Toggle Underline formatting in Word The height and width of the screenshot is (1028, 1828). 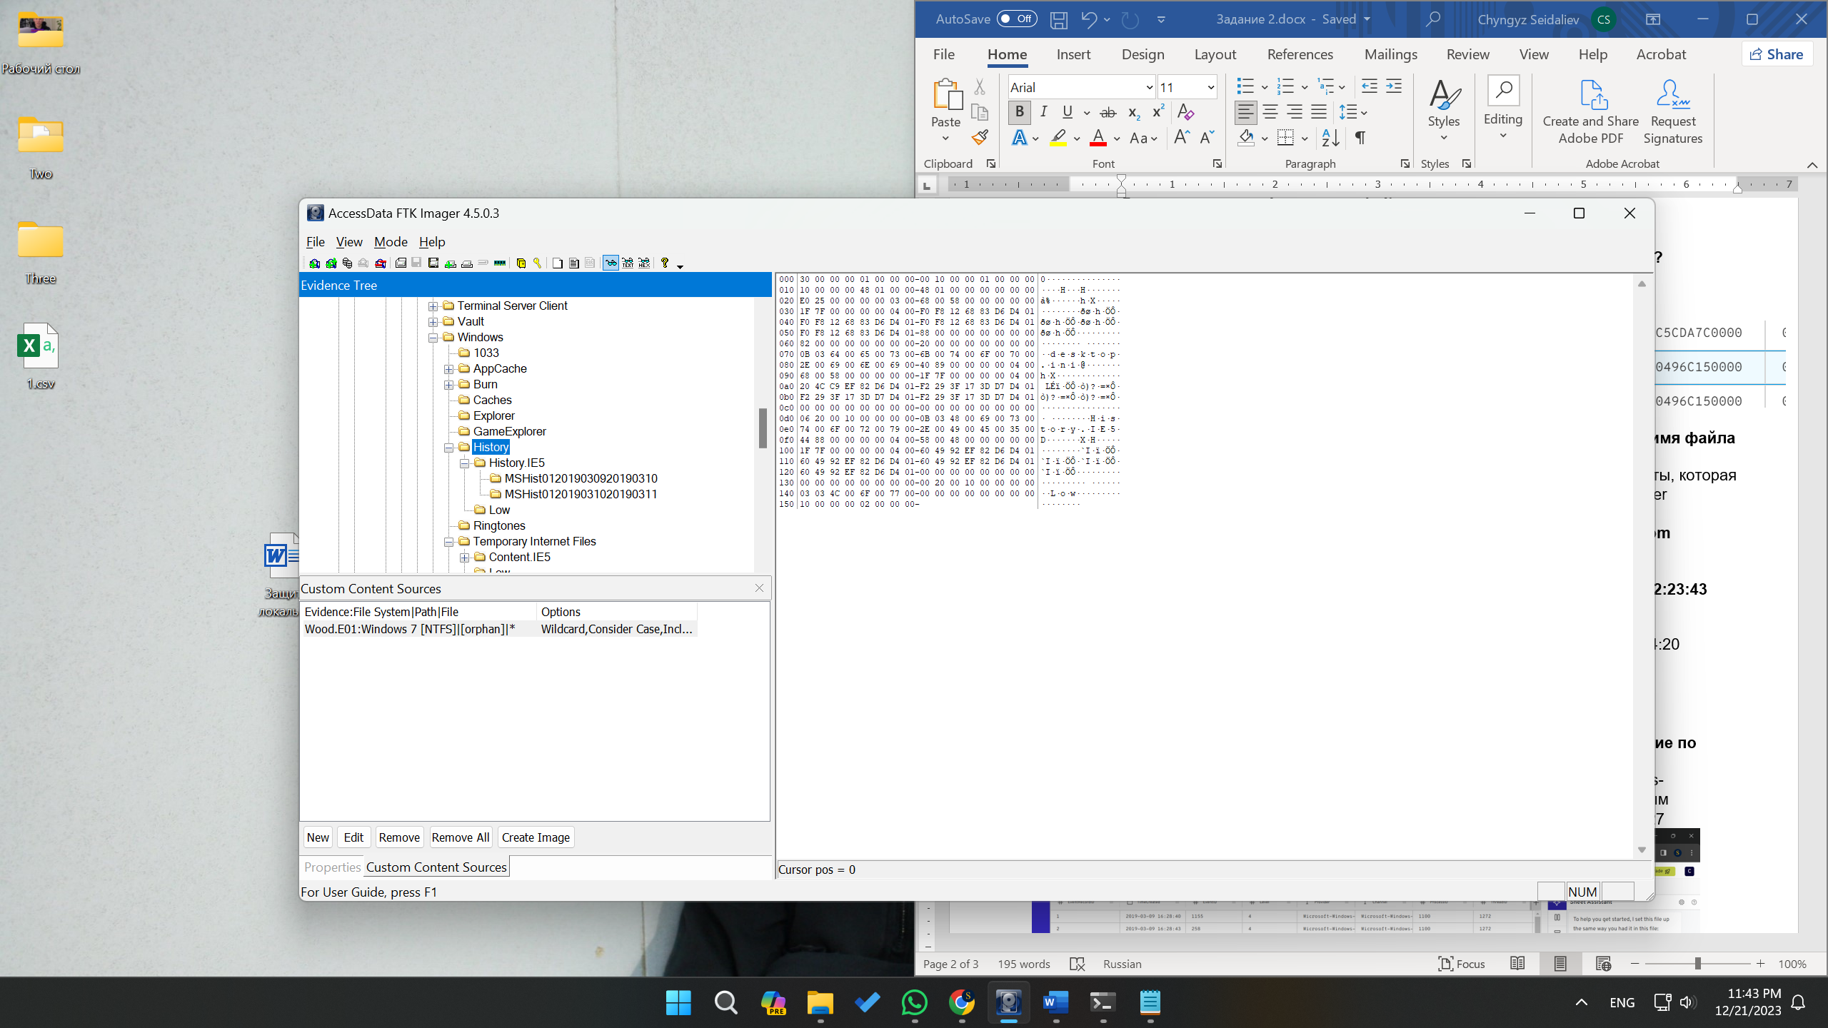1067,112
